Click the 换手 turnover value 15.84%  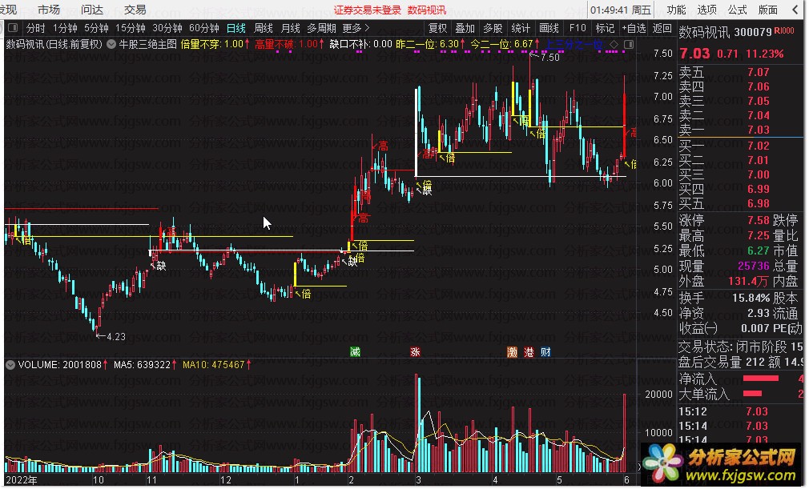[751, 298]
